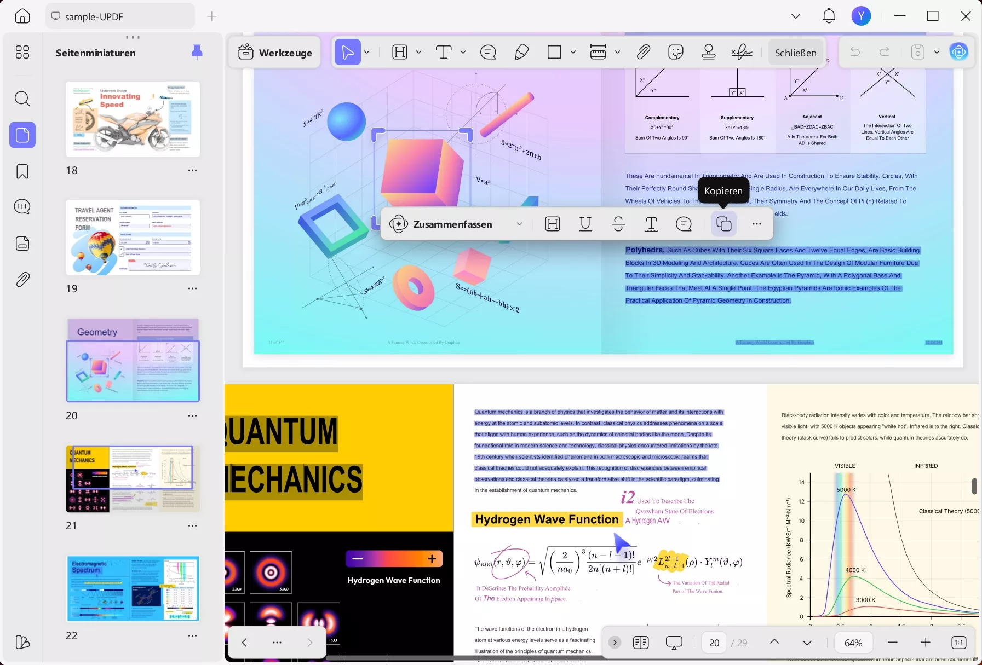Zoom out with the minus button
The width and height of the screenshot is (982, 665).
pyautogui.click(x=893, y=643)
